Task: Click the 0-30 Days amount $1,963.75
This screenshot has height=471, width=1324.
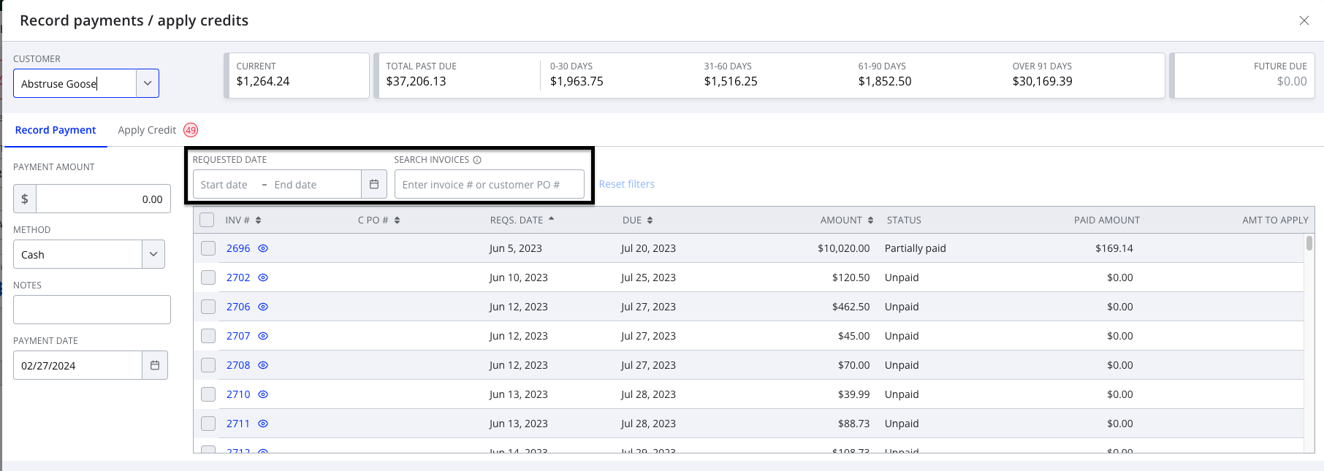Action: [x=577, y=81]
